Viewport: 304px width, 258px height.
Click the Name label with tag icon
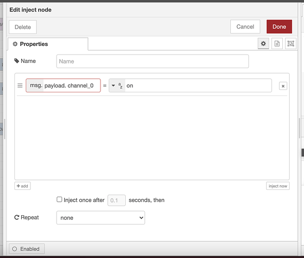coord(25,61)
